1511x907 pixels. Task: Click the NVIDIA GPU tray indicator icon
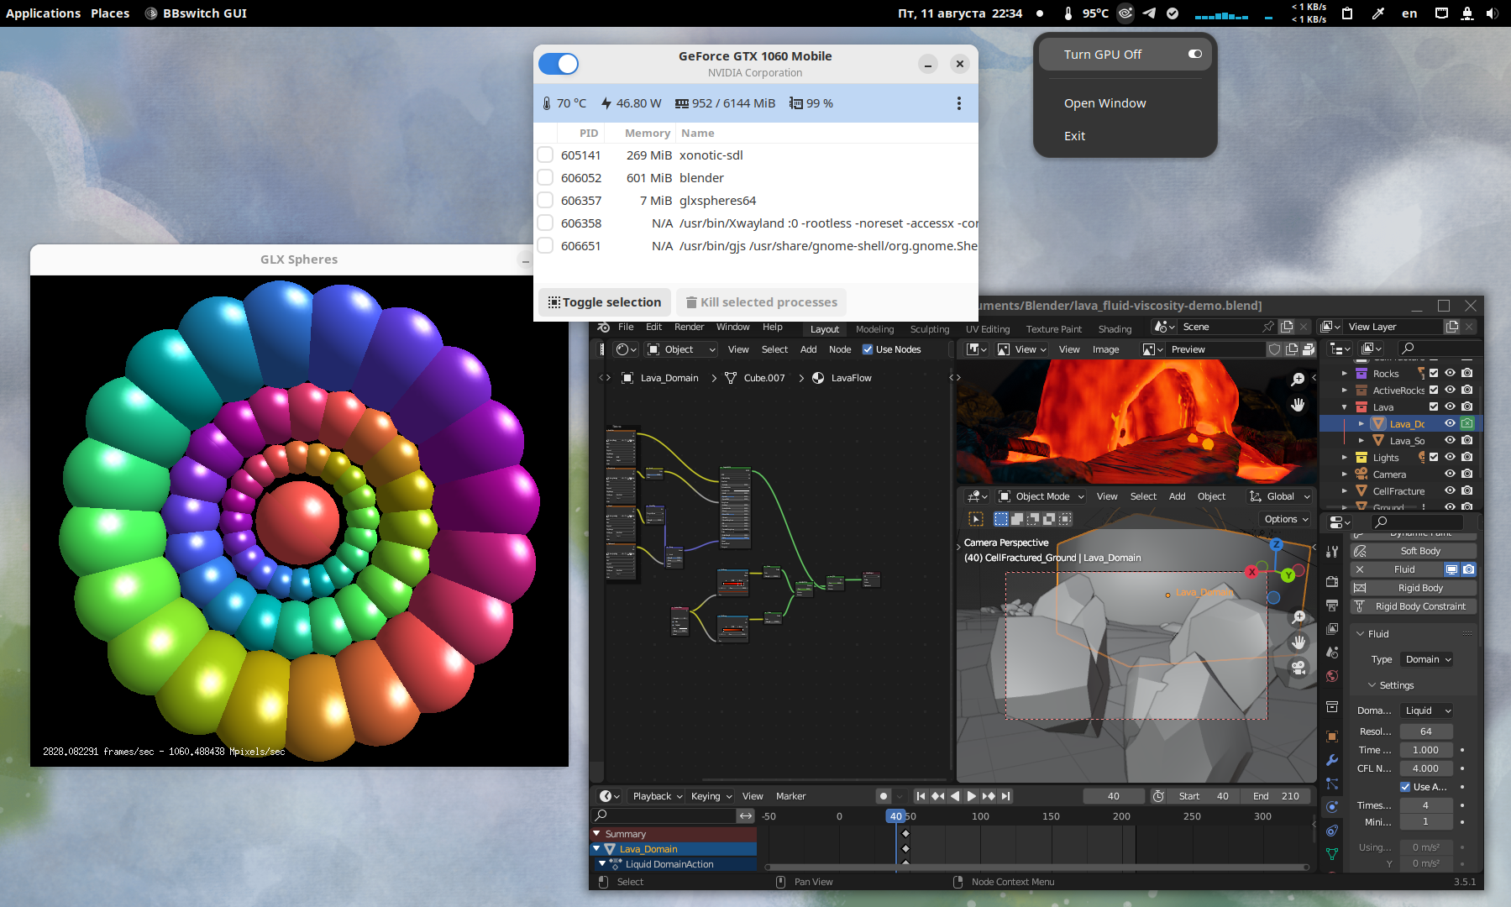point(1125,13)
